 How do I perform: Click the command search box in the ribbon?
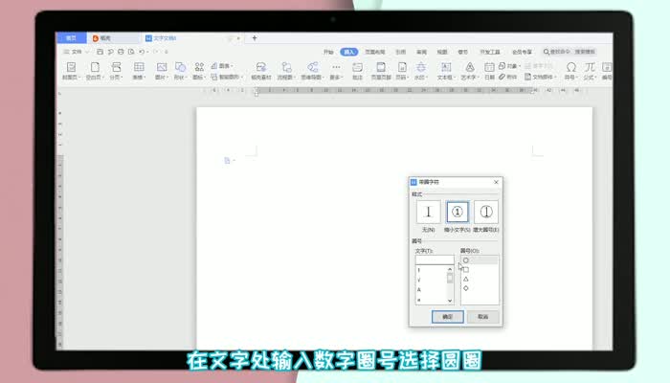click(x=569, y=52)
